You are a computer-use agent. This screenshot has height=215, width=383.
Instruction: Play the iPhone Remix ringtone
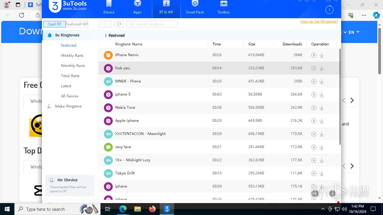[x=314, y=55]
